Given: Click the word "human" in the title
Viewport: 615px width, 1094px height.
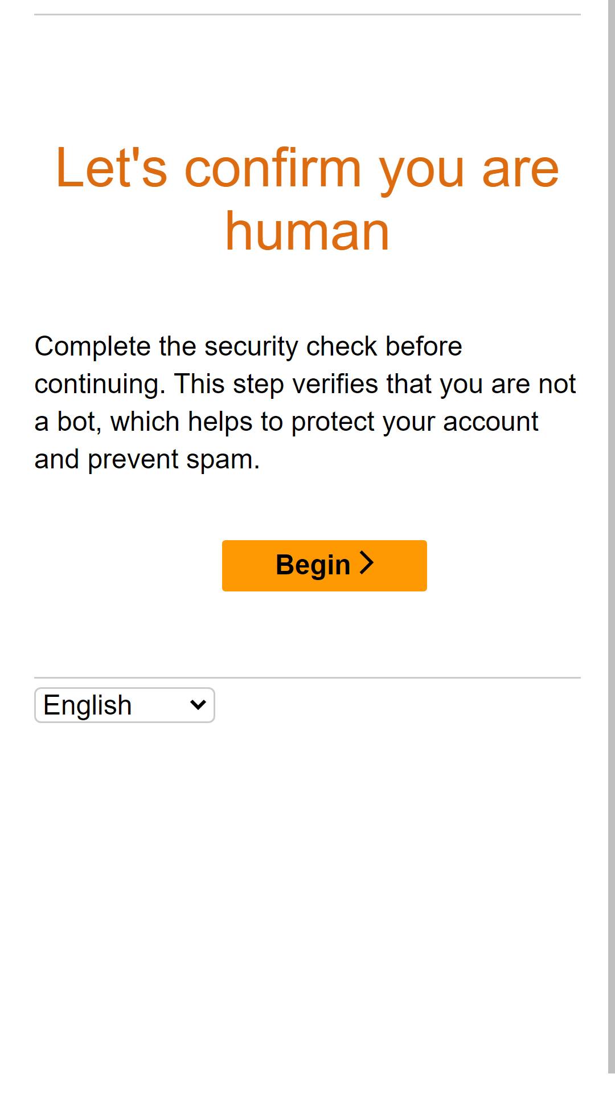Looking at the screenshot, I should pos(307,231).
